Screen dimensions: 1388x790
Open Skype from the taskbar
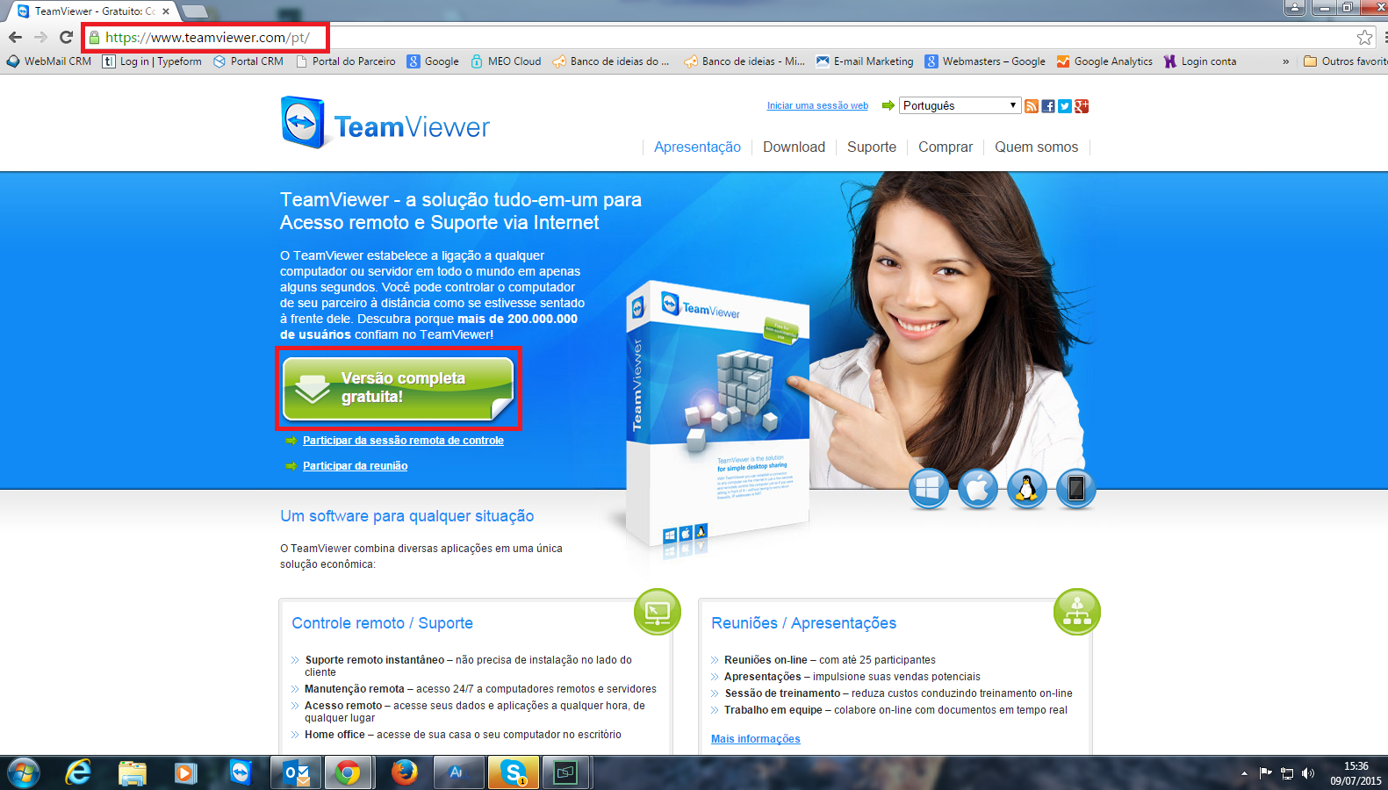513,773
